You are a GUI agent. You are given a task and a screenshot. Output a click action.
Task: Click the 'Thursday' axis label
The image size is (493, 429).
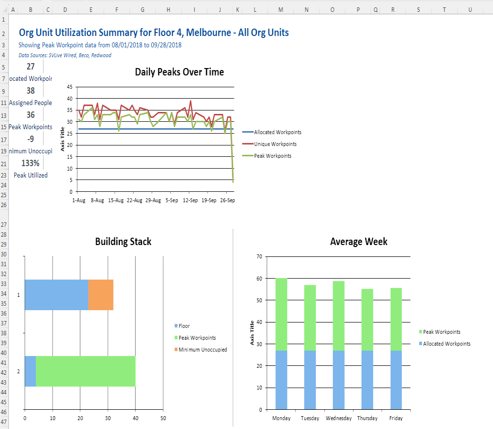coord(367,418)
